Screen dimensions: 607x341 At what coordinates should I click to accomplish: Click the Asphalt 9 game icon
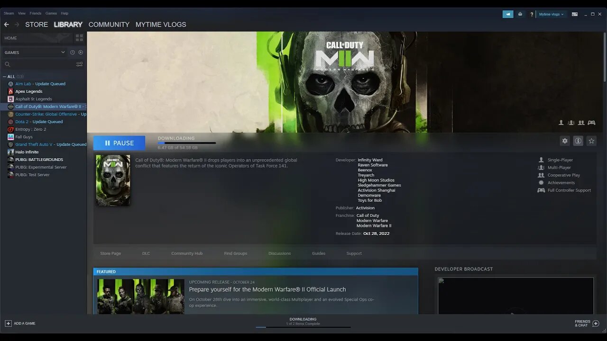[11, 99]
